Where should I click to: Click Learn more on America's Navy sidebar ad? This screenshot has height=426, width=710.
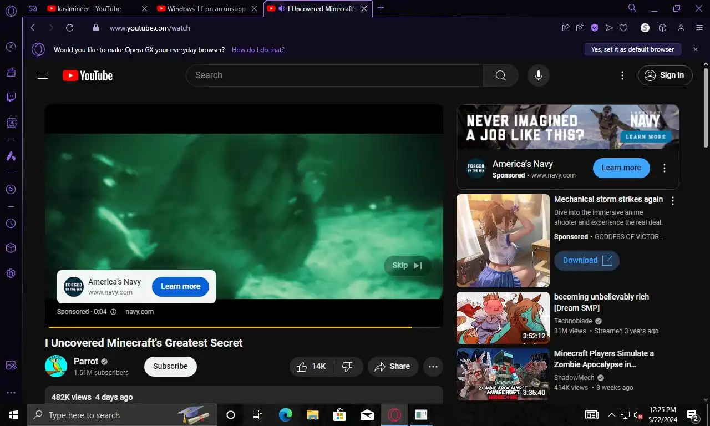[621, 168]
